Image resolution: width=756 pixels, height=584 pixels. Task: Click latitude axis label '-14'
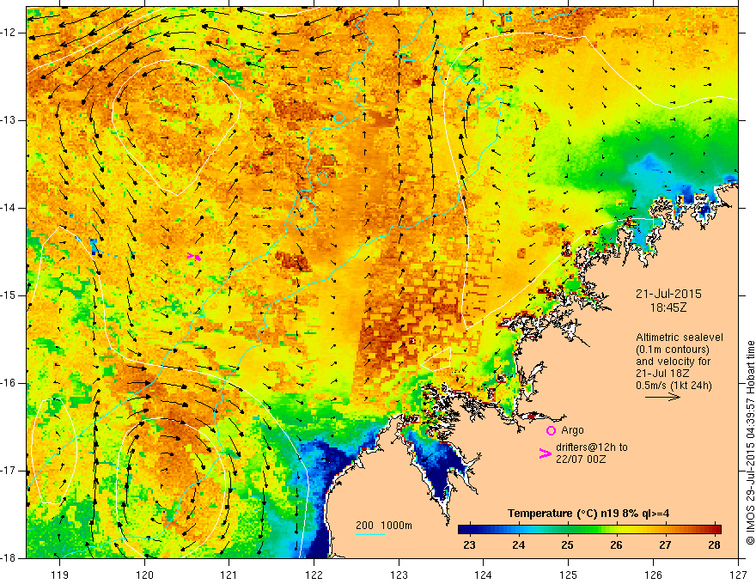click(9, 208)
